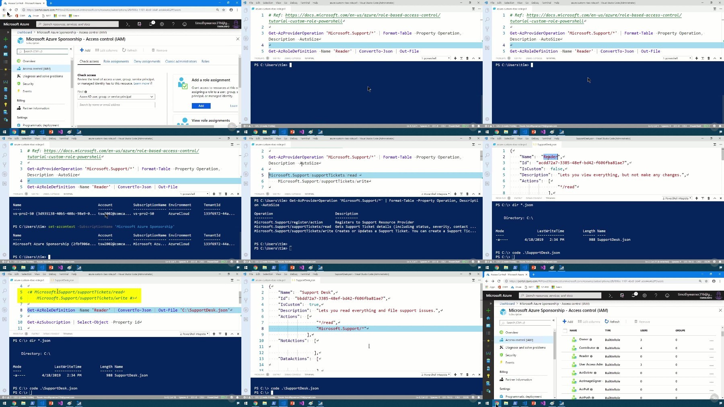This screenshot has height=407, width=724.
Task: Tick select-all checkbox beside NAME in bottom-right frame
Action: point(565,331)
